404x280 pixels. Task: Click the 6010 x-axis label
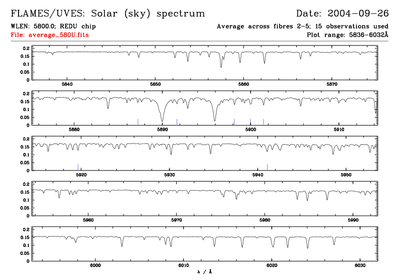point(184,266)
